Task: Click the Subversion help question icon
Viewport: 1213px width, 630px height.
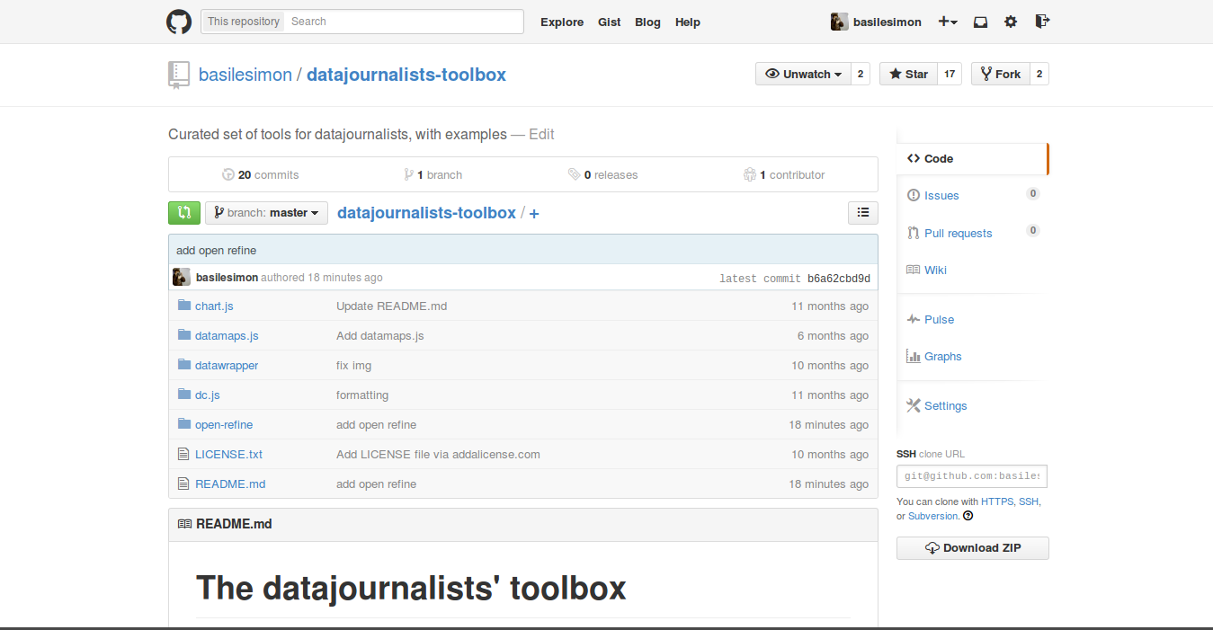Action: click(968, 516)
